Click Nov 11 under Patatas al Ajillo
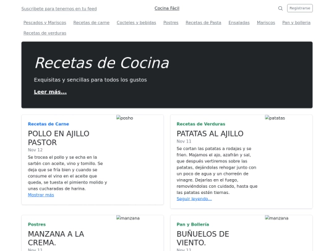The width and height of the screenshot is (334, 251). click(184, 141)
